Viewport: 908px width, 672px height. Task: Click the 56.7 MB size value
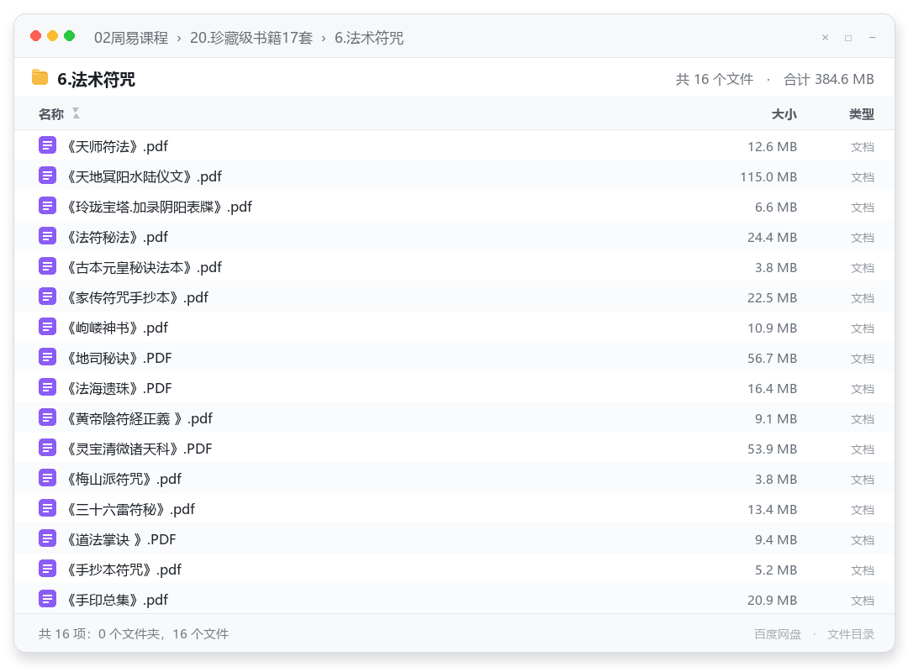(772, 359)
